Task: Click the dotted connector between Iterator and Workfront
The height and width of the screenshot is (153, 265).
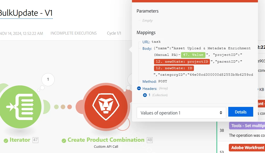Action: [63, 107]
